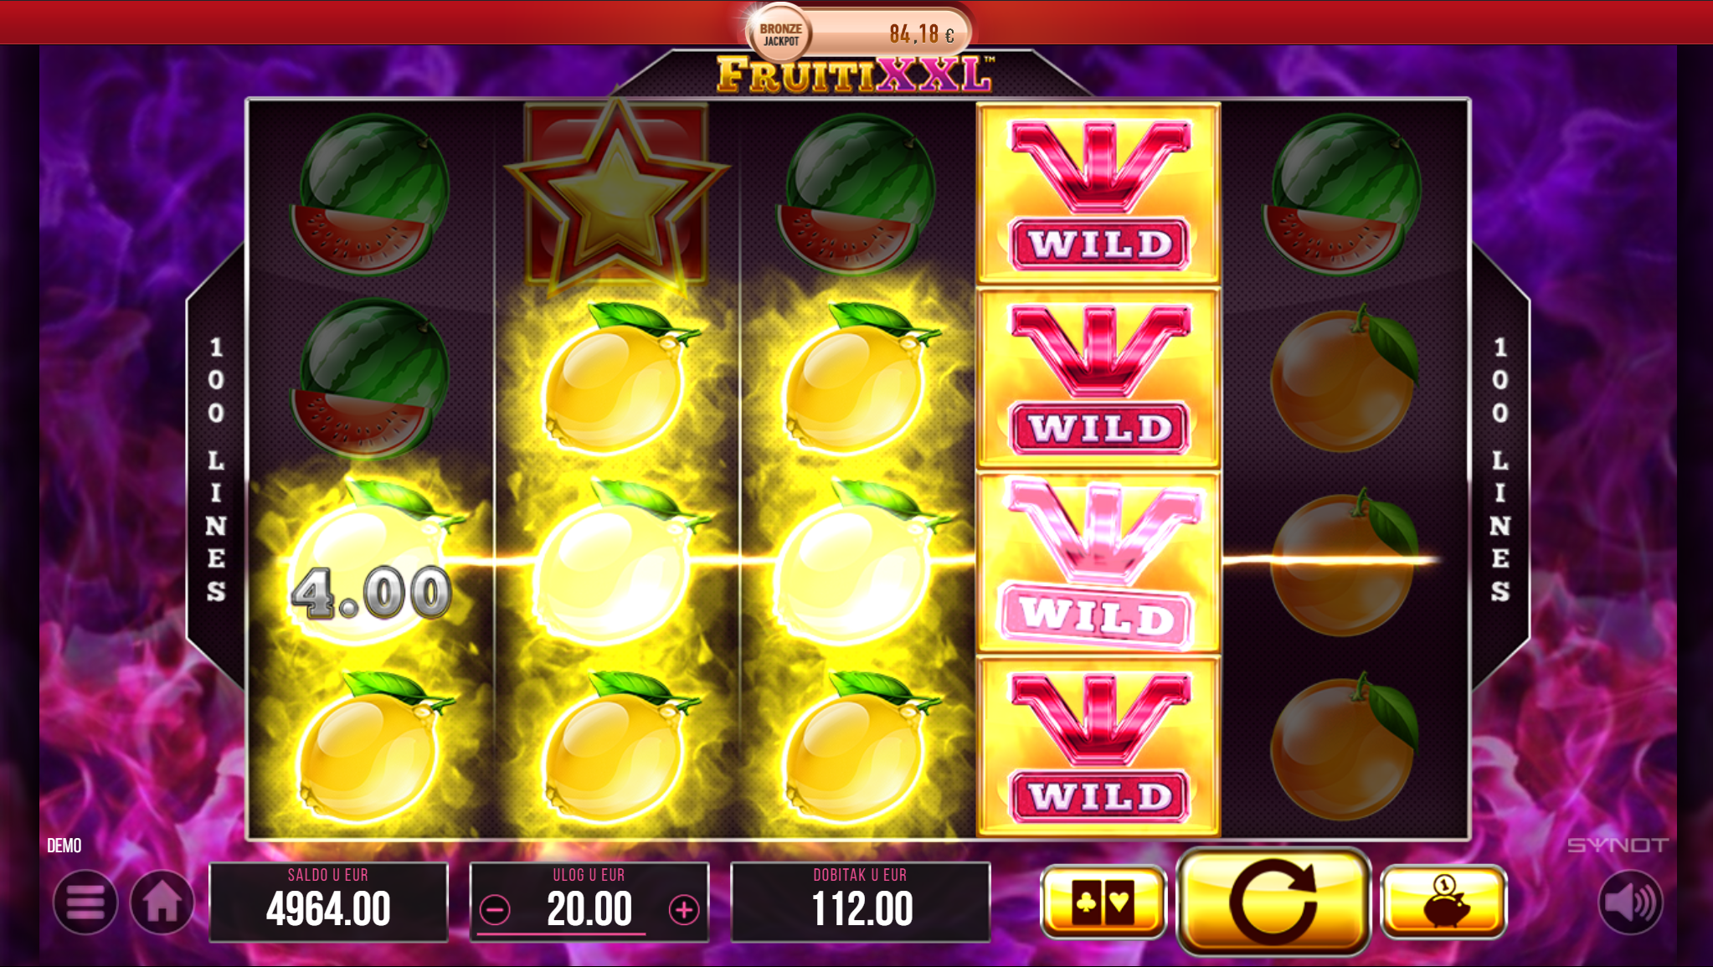Collect winnings with piggy bank button
Screen dimensions: 1713x967
(x=1443, y=902)
